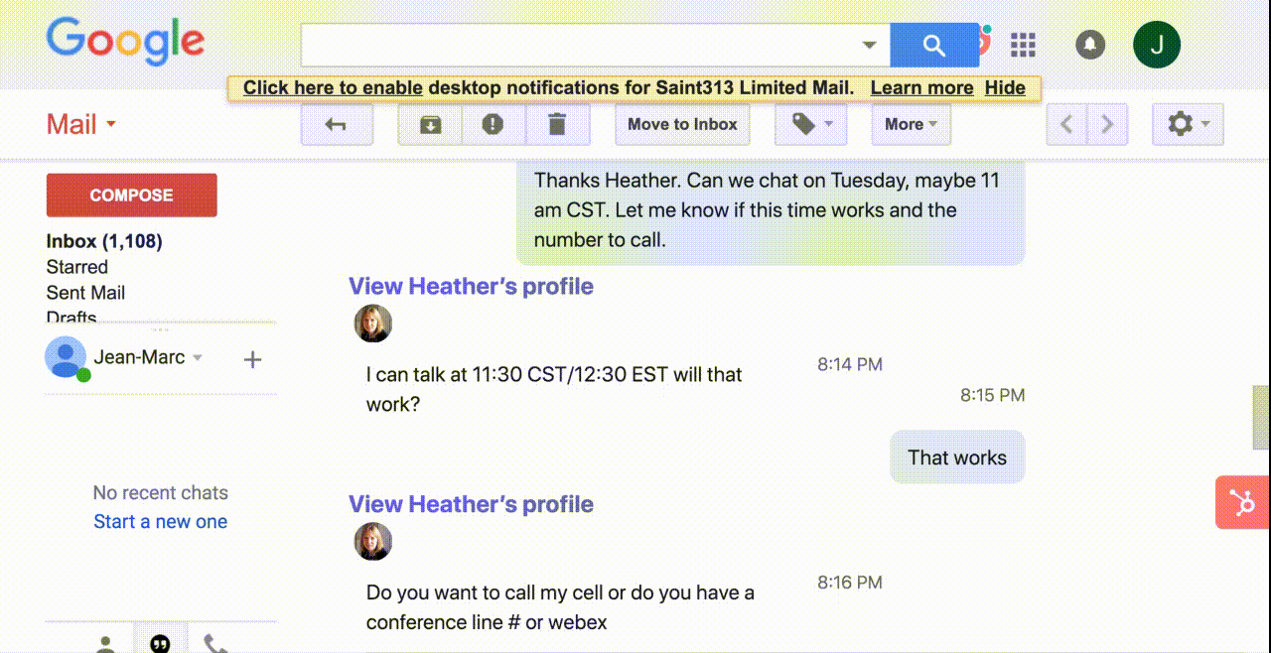
Task: Hide the desktop notifications banner
Action: coord(1005,88)
